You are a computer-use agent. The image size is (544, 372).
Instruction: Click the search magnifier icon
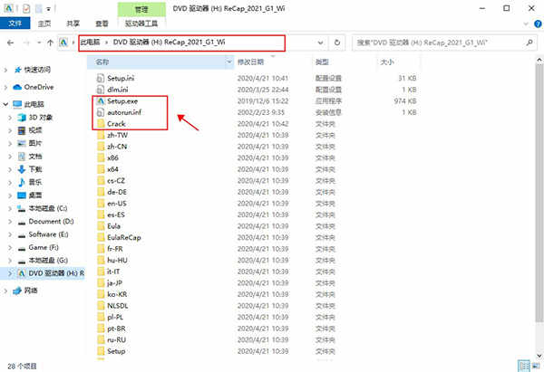pyautogui.click(x=529, y=43)
